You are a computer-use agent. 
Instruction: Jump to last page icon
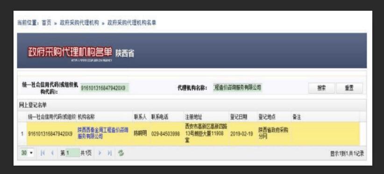click(x=109, y=153)
